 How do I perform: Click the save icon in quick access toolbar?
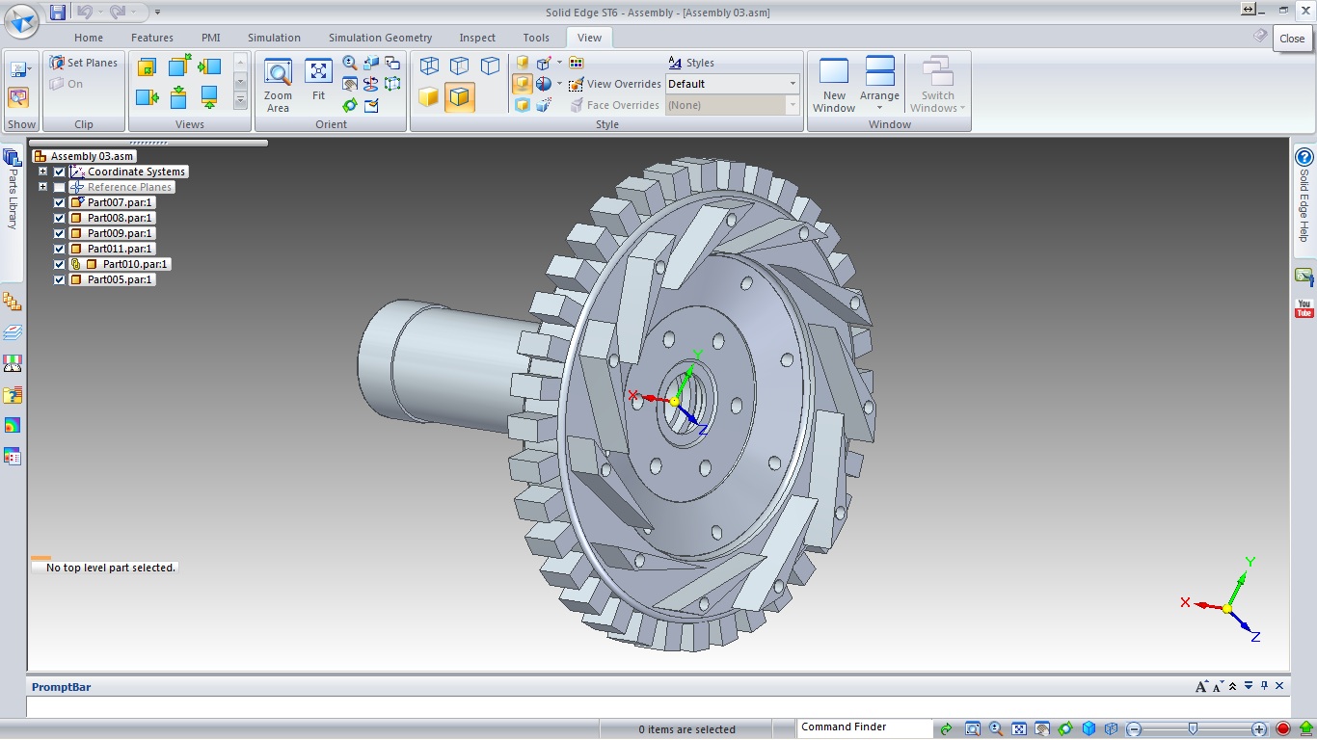(58, 13)
